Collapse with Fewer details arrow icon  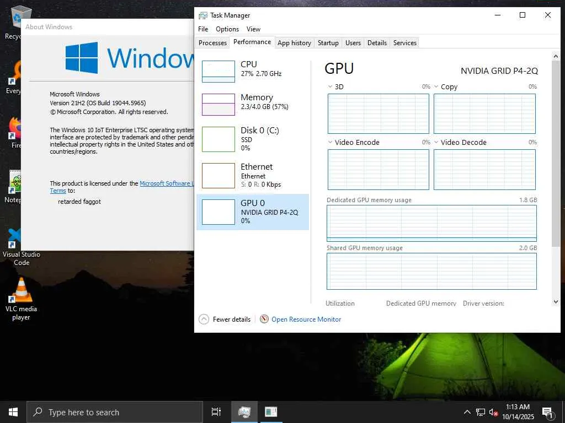[x=204, y=319]
